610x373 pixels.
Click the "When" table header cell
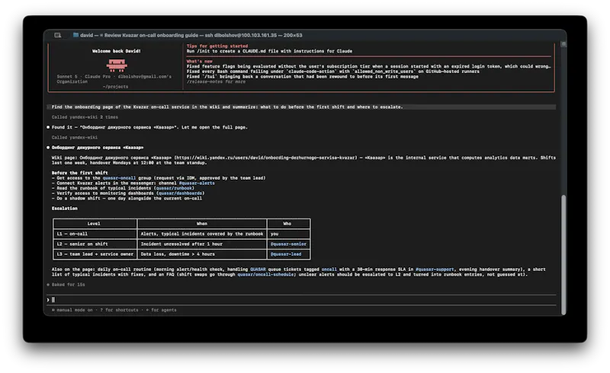[202, 224]
